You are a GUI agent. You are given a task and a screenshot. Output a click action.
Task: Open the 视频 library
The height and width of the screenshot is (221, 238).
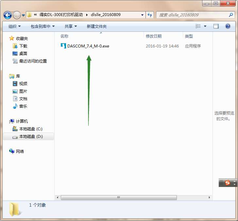click(x=23, y=83)
